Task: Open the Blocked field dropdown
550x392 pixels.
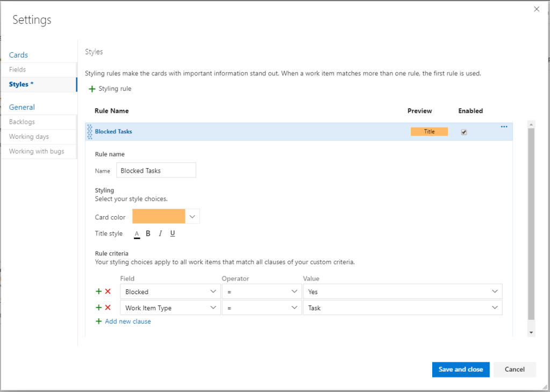Action: pos(170,291)
